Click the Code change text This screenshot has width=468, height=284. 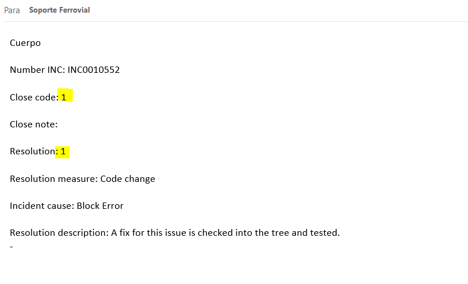[x=128, y=179]
